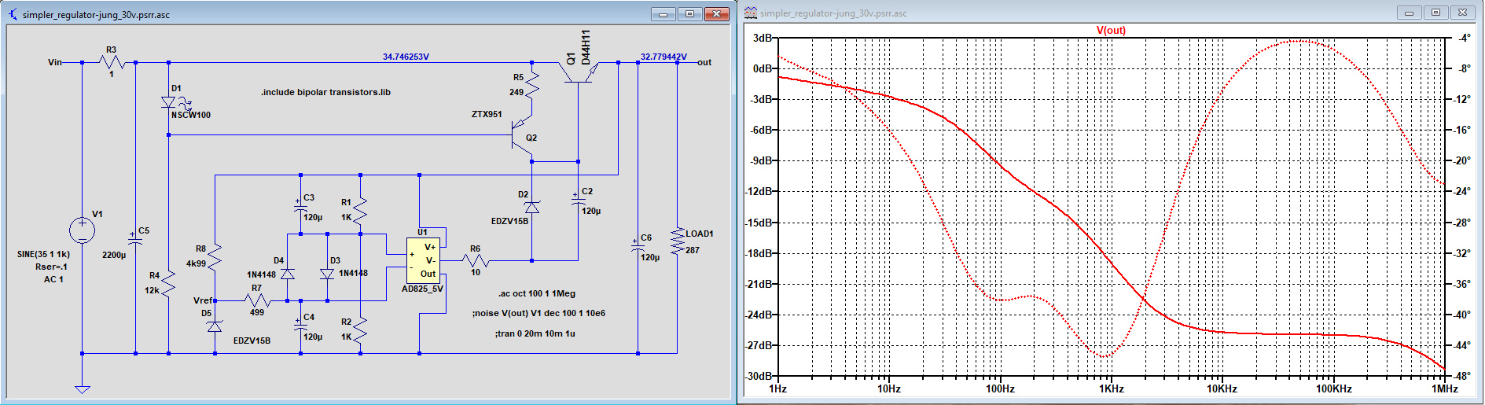Click the out net label
This screenshot has width=1485, height=405.
point(704,62)
